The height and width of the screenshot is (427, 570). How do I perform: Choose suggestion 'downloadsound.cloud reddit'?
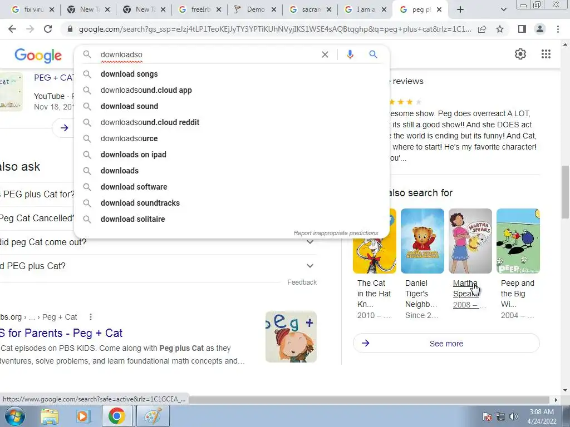[x=232, y=122]
